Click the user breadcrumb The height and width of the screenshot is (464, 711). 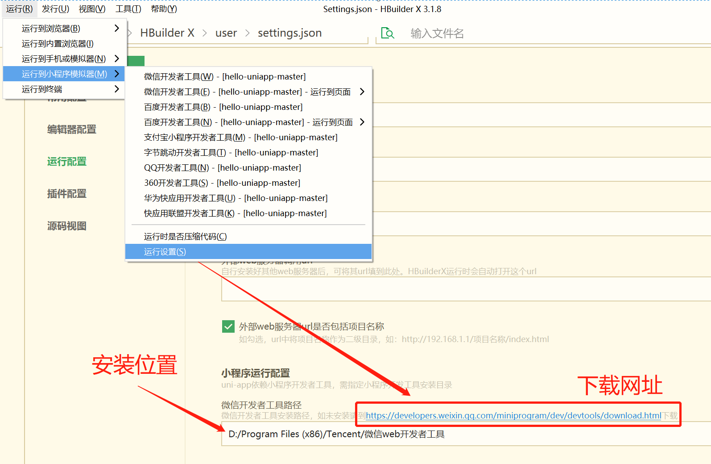226,33
